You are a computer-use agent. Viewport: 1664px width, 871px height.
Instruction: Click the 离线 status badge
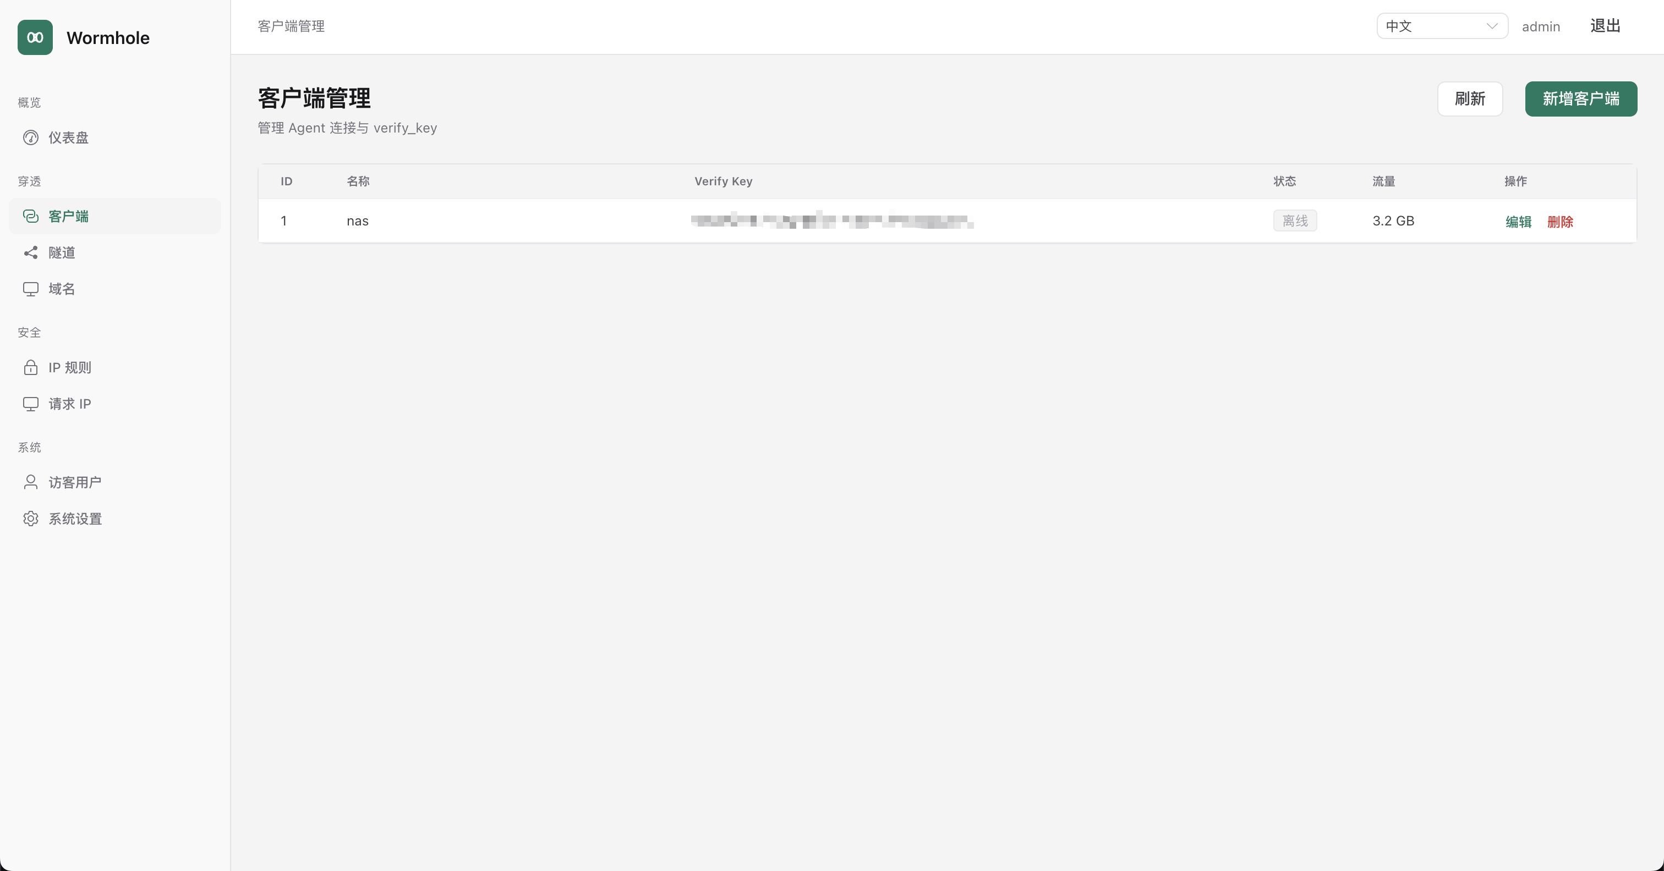[1295, 221]
